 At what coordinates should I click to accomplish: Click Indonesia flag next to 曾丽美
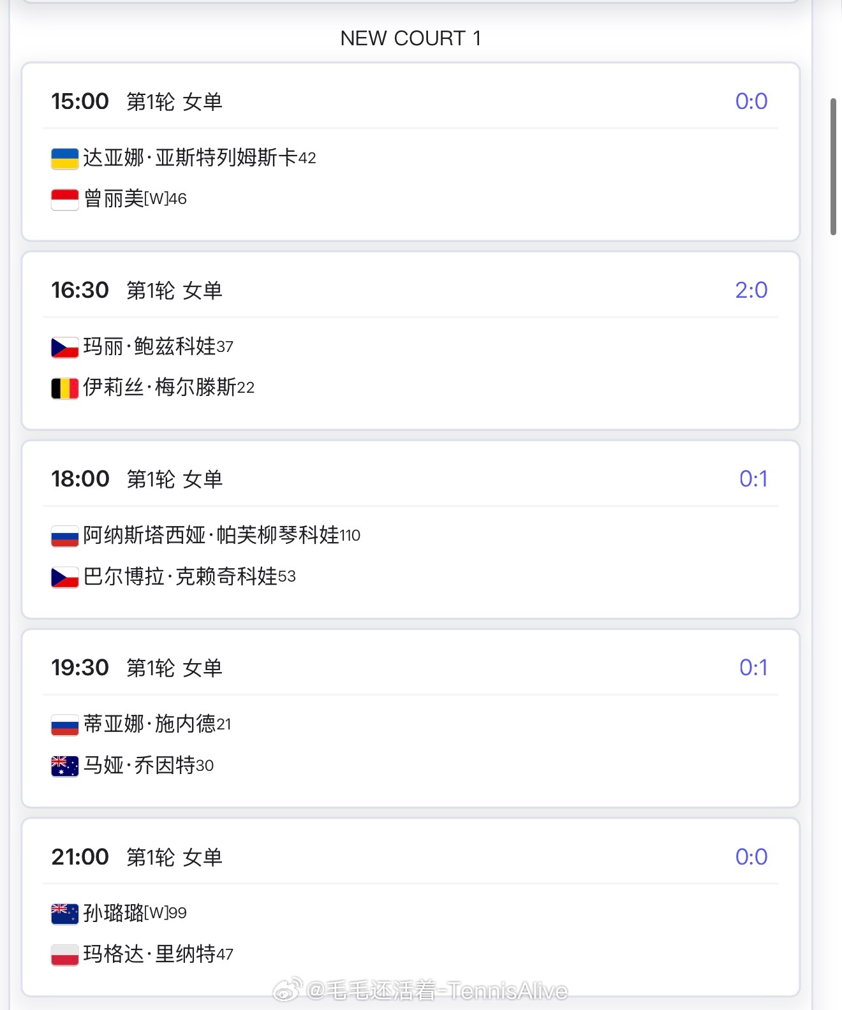pyautogui.click(x=64, y=199)
